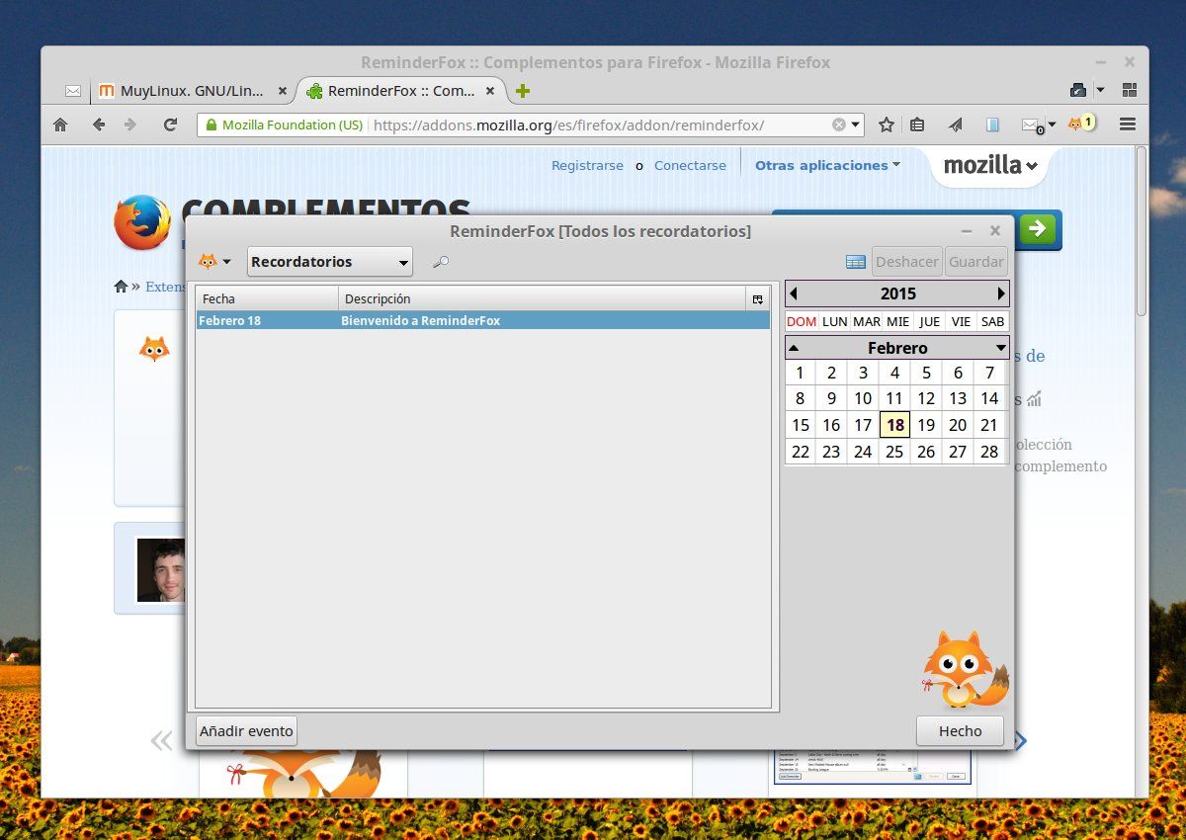Select day 25 in February calendar
1186x840 pixels.
tap(894, 452)
